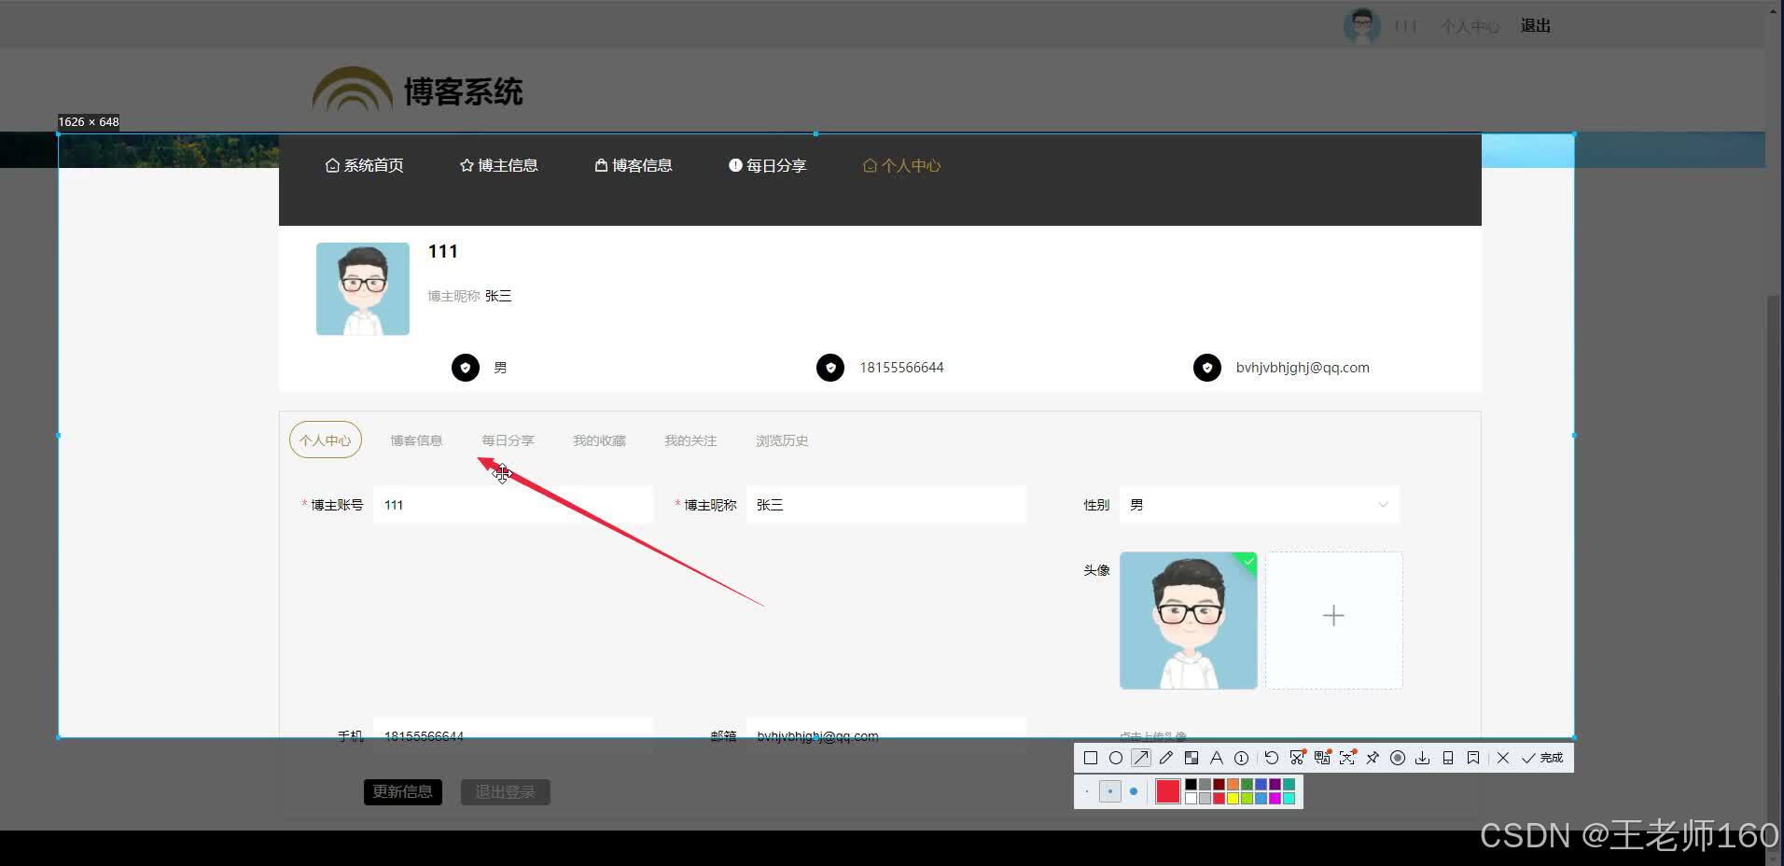Click 退出 link at top right
The height and width of the screenshot is (866, 1784).
[1536, 26]
